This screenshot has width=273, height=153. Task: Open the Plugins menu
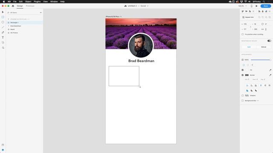(x=37, y=2)
